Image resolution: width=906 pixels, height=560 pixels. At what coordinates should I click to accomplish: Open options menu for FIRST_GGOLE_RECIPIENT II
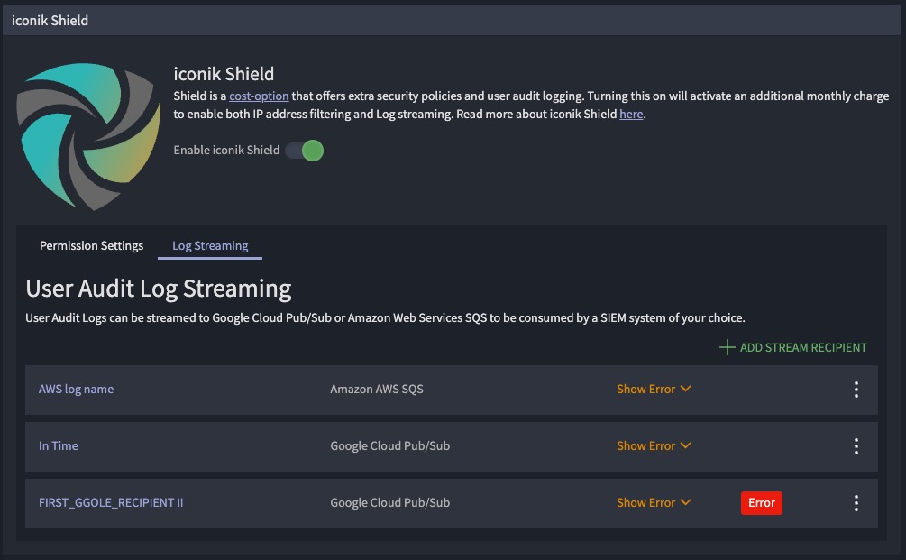[x=856, y=503]
